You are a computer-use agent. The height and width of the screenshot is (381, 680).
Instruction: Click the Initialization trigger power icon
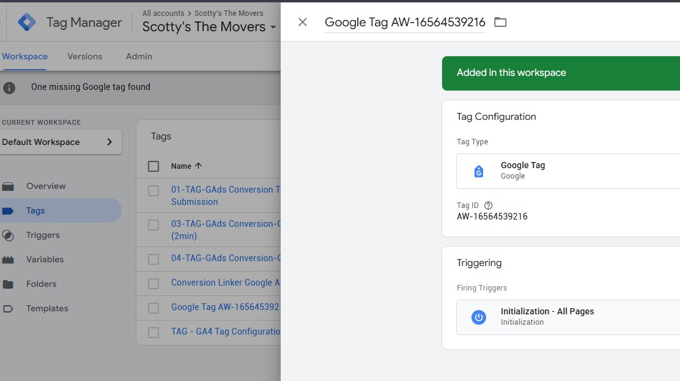coord(479,317)
